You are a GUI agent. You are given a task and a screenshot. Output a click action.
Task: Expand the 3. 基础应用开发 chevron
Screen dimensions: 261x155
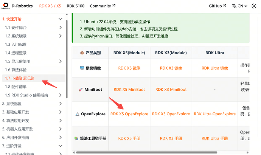point(61,112)
